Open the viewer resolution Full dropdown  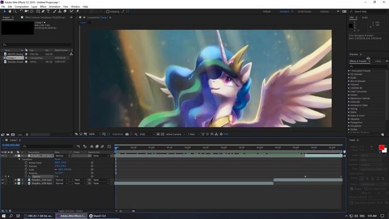147,134
